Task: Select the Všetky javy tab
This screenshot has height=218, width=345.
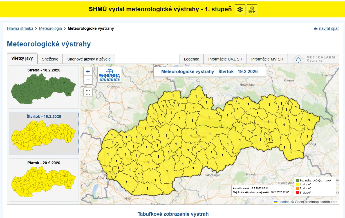Action: 22,59
